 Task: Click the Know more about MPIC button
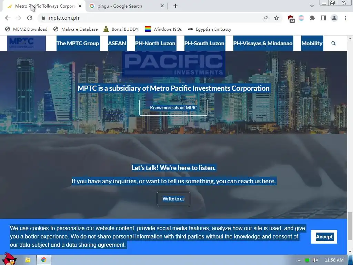pyautogui.click(x=174, y=108)
